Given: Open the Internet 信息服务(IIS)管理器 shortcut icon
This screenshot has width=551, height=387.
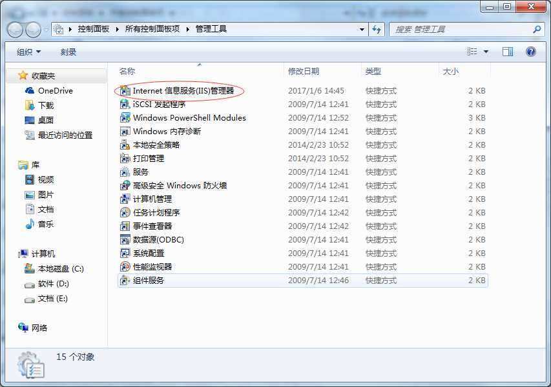Looking at the screenshot, I should point(125,91).
